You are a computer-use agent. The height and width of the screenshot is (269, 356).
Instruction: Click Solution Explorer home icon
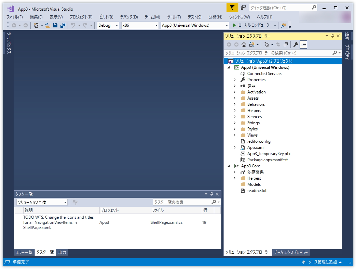(244, 44)
